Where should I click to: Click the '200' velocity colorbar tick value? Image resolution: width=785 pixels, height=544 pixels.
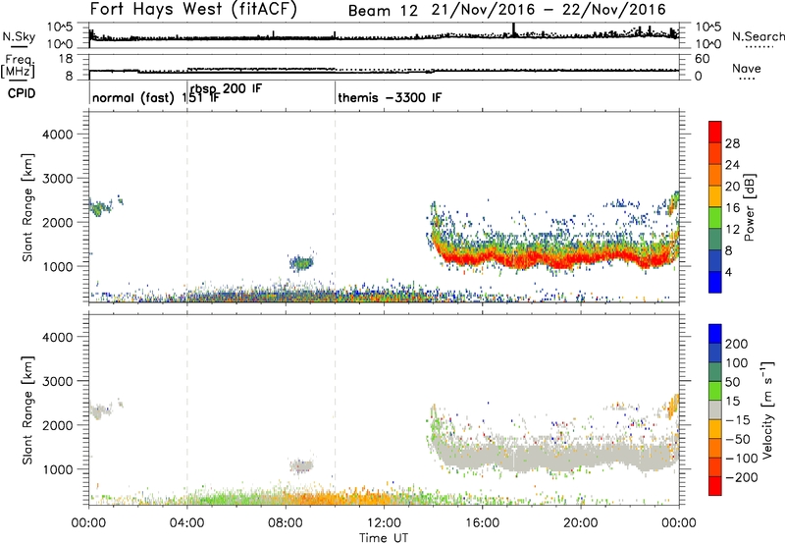(x=737, y=344)
